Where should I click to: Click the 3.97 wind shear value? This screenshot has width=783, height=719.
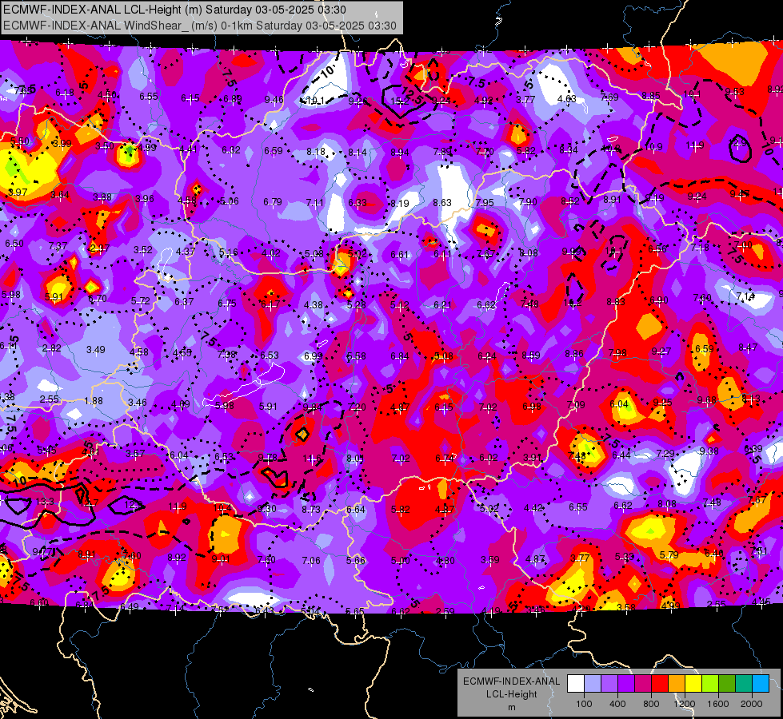(x=18, y=193)
